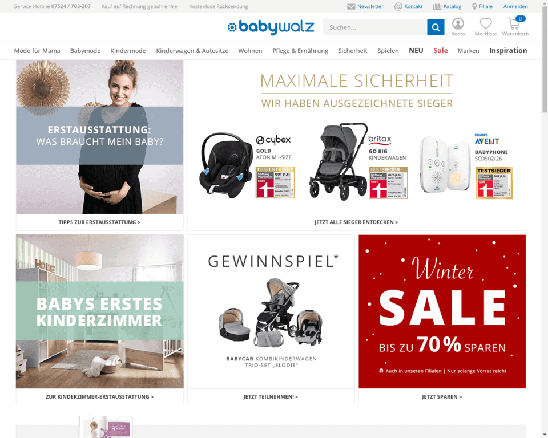Click Jetzt teilnehmen link
Viewport: 548px width, 438px height.
[271, 397]
